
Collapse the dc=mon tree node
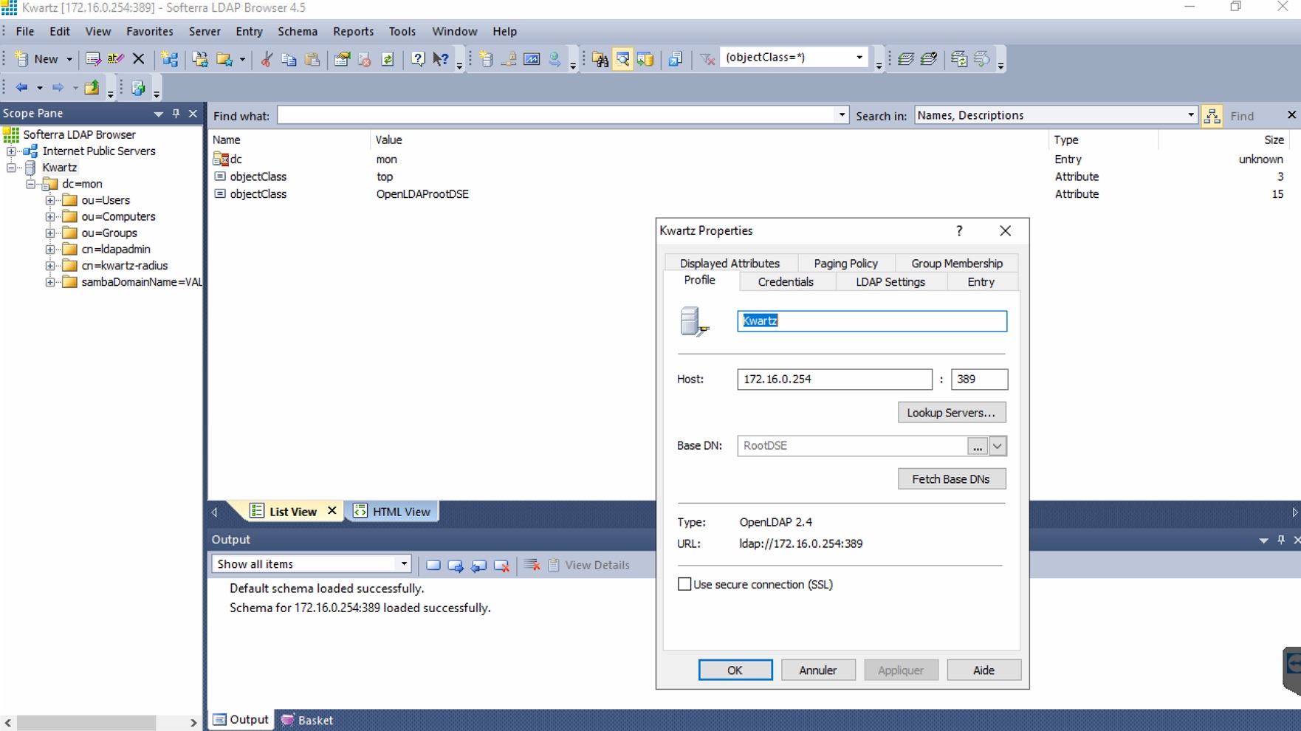point(31,184)
